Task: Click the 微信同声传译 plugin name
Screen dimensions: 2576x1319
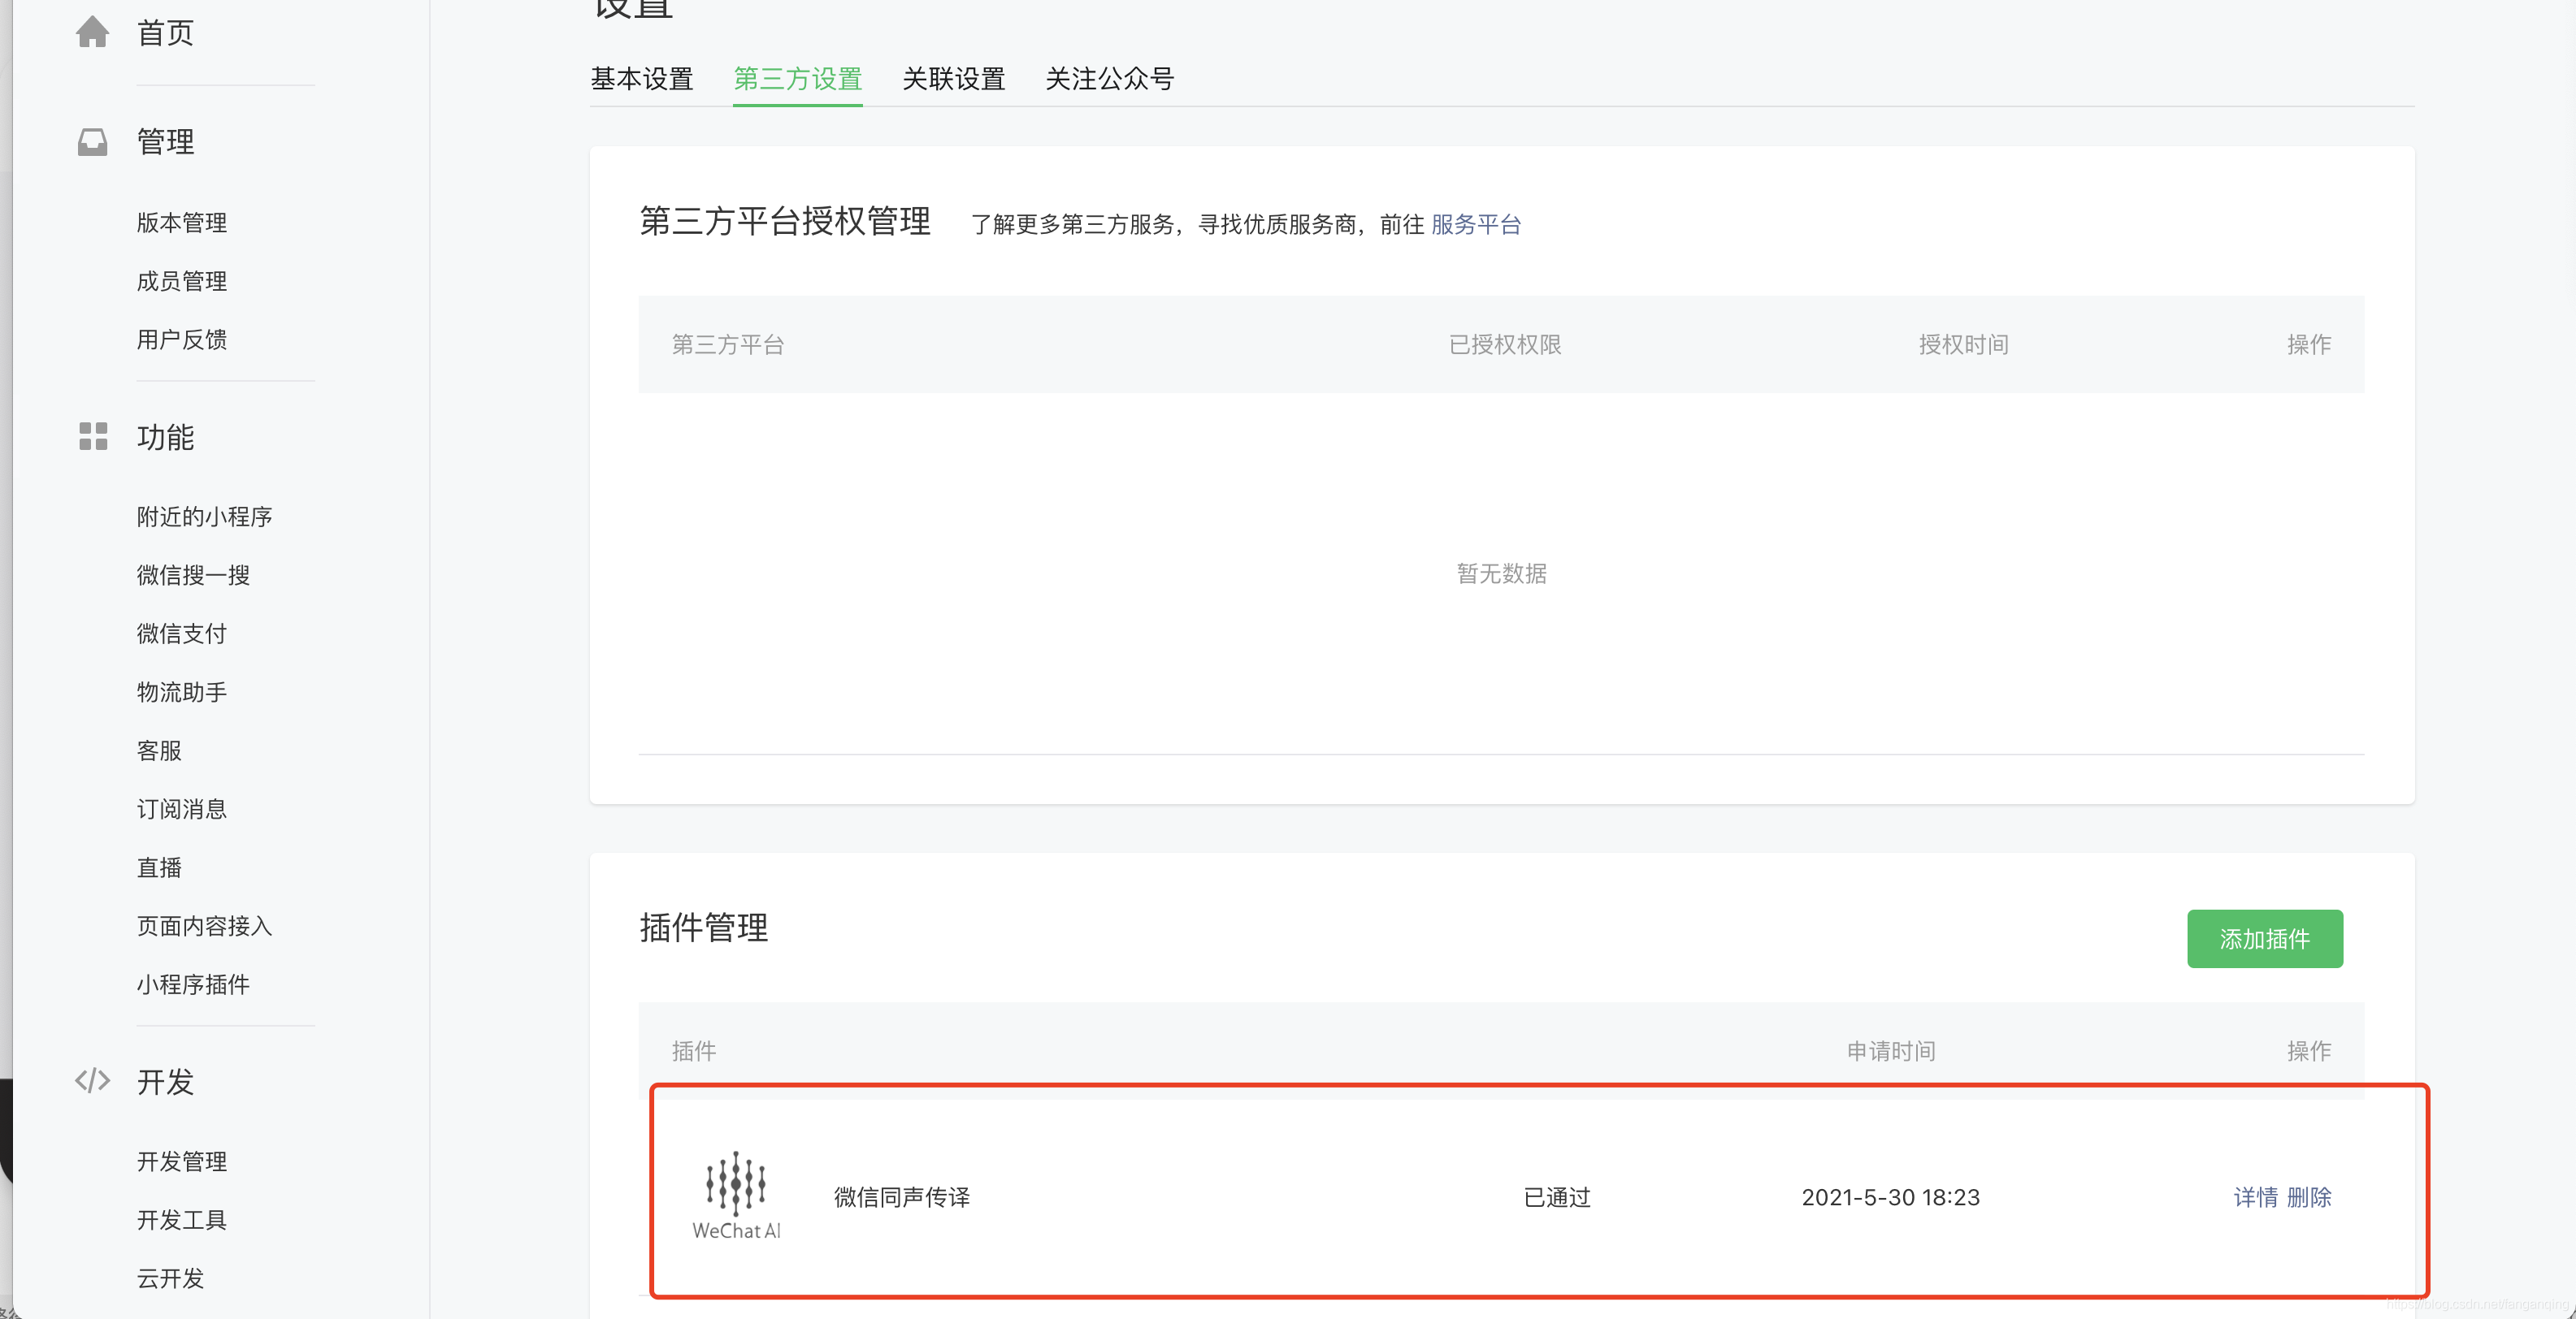Action: (x=902, y=1197)
